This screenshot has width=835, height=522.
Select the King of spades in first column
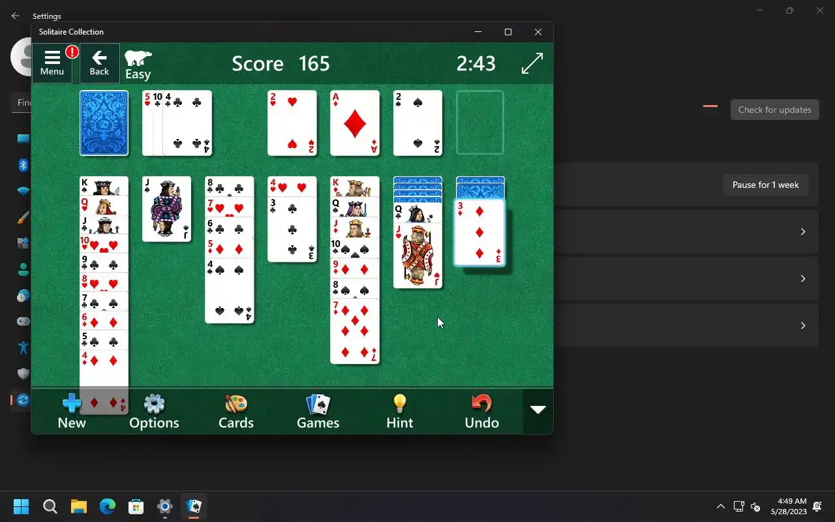(x=104, y=186)
